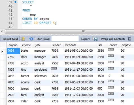134x105 pixels.
Task: Click table name emp in editor
Action: pyautogui.click(x=33, y=15)
